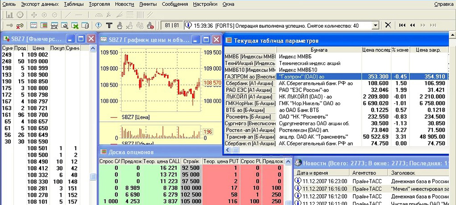Click info icon of 16:23:00 news row
Viewport: 456px width, 205px height.
click(x=298, y=181)
